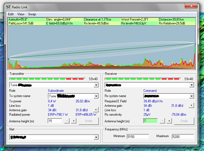Open the Edit menu

(11, 14)
